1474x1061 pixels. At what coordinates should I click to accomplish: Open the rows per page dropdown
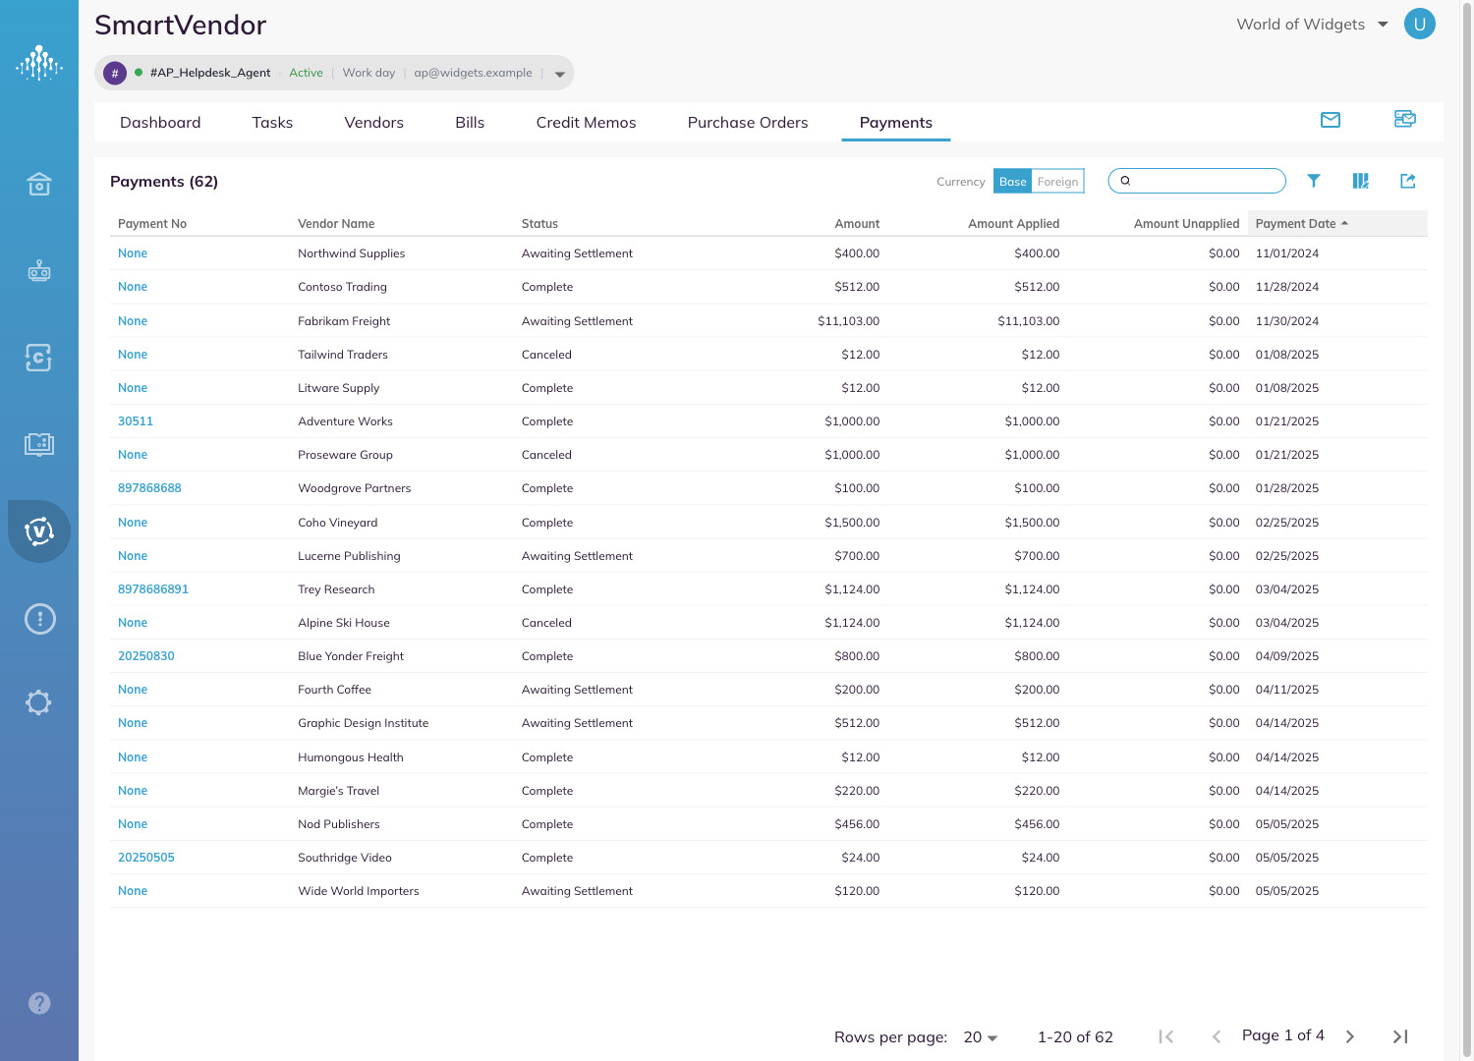981,1037
